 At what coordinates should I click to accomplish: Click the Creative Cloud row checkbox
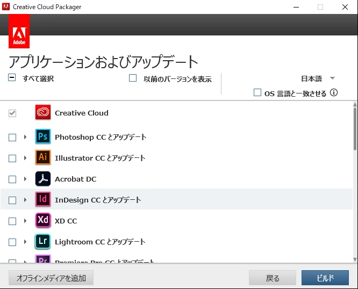pos(12,113)
